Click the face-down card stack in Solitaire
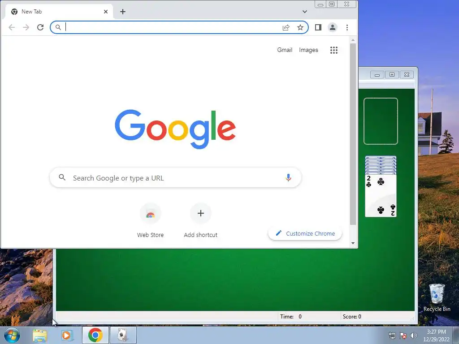 click(x=381, y=165)
